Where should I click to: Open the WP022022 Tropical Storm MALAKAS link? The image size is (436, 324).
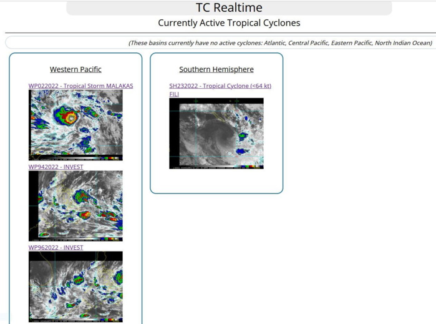80,86
